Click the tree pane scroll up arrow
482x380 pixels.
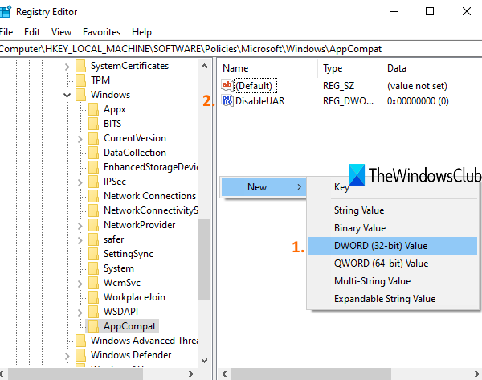(204, 66)
